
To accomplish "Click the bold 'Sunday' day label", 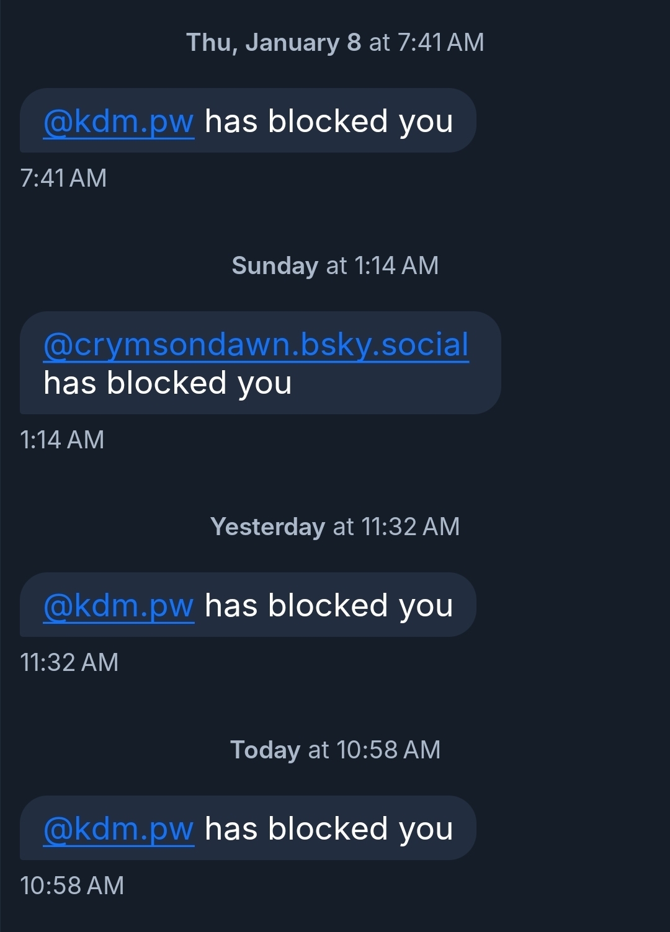I will click(275, 265).
